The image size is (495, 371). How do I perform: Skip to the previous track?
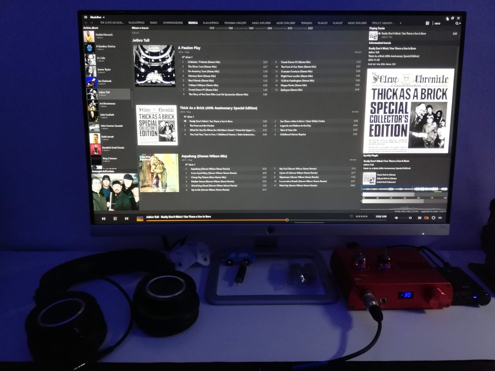coord(103,219)
